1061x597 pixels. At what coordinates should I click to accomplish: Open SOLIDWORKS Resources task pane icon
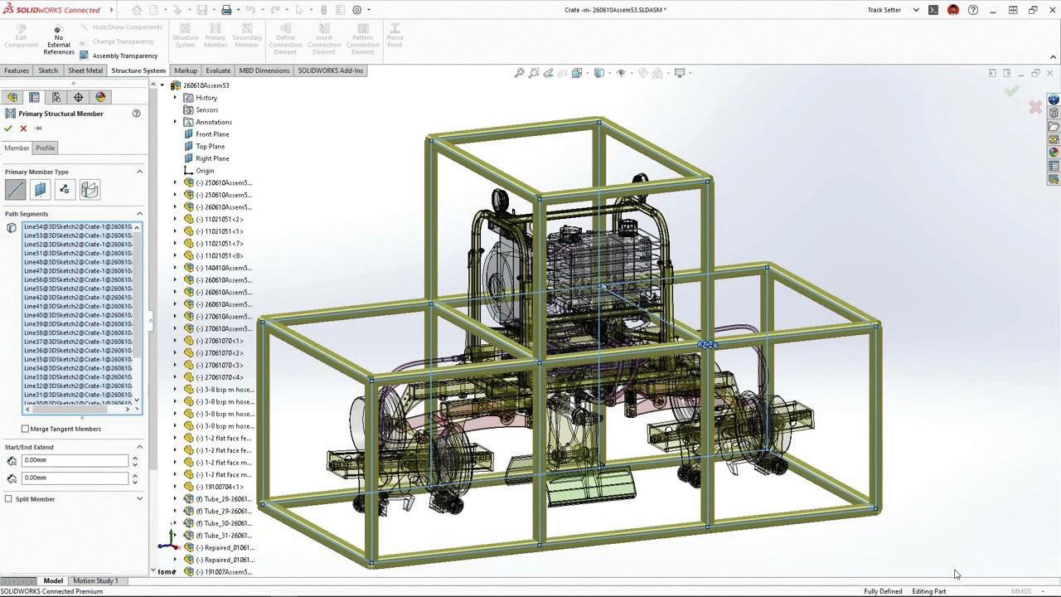(1054, 99)
